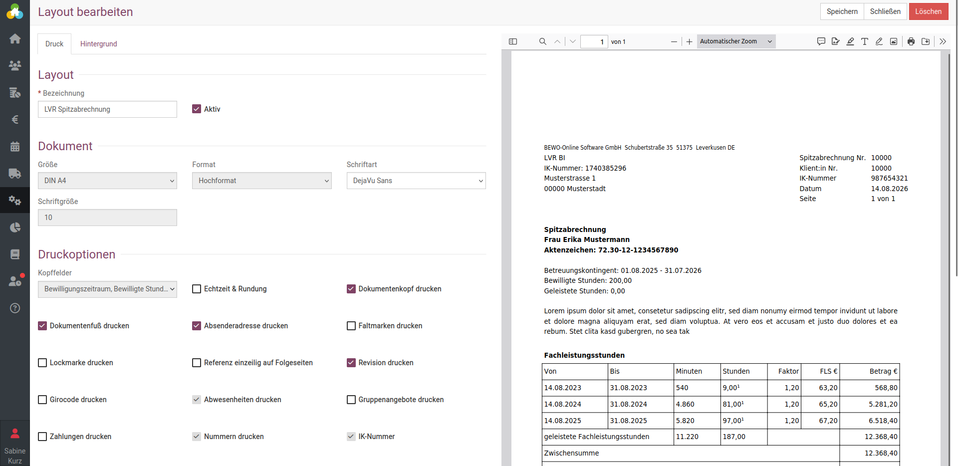
Task: Open more PDF viewer tools
Action: point(943,41)
